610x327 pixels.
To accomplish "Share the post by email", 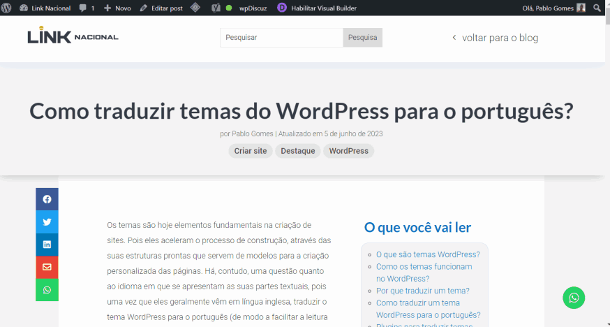I will pyautogui.click(x=47, y=267).
